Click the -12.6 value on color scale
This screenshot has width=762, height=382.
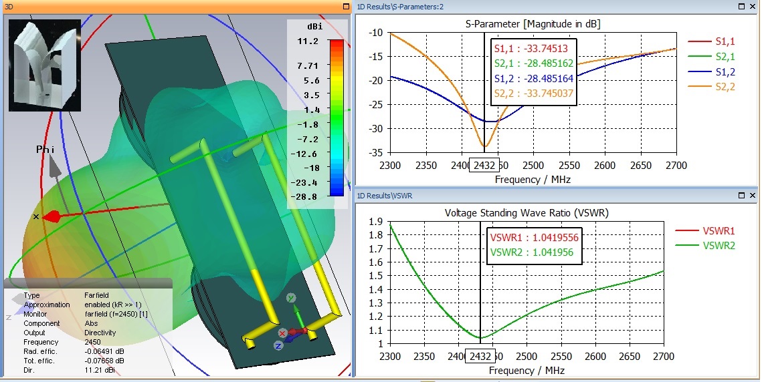click(x=306, y=154)
